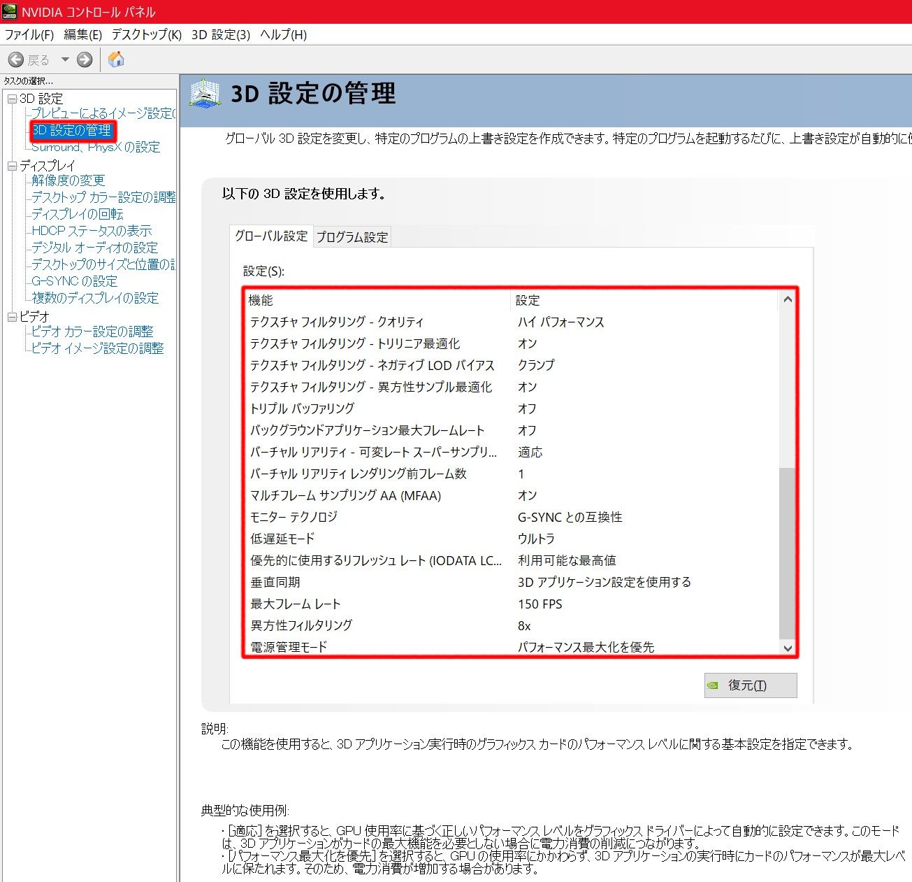
Task: Click the 復元 restore button
Action: coord(751,685)
